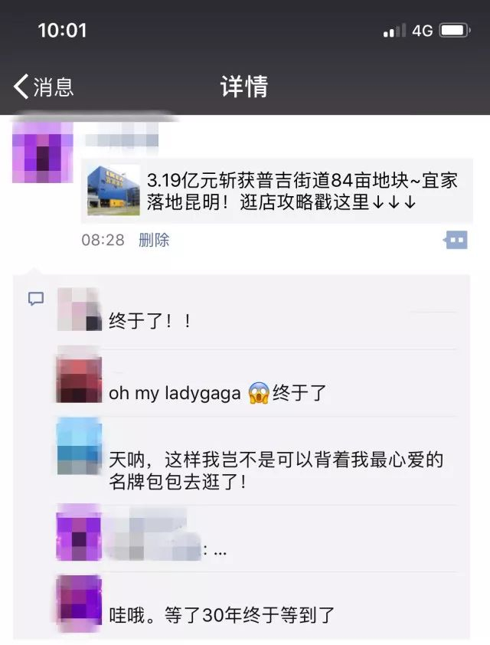Tap the battery indicator in status bar

455,31
